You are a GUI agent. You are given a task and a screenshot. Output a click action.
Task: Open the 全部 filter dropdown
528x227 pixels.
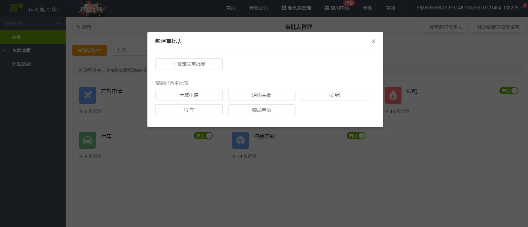click(x=130, y=50)
